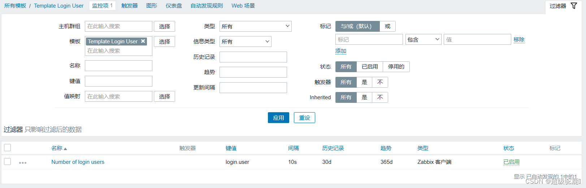
Task: Go to the 图形 tab
Action: tap(152, 6)
